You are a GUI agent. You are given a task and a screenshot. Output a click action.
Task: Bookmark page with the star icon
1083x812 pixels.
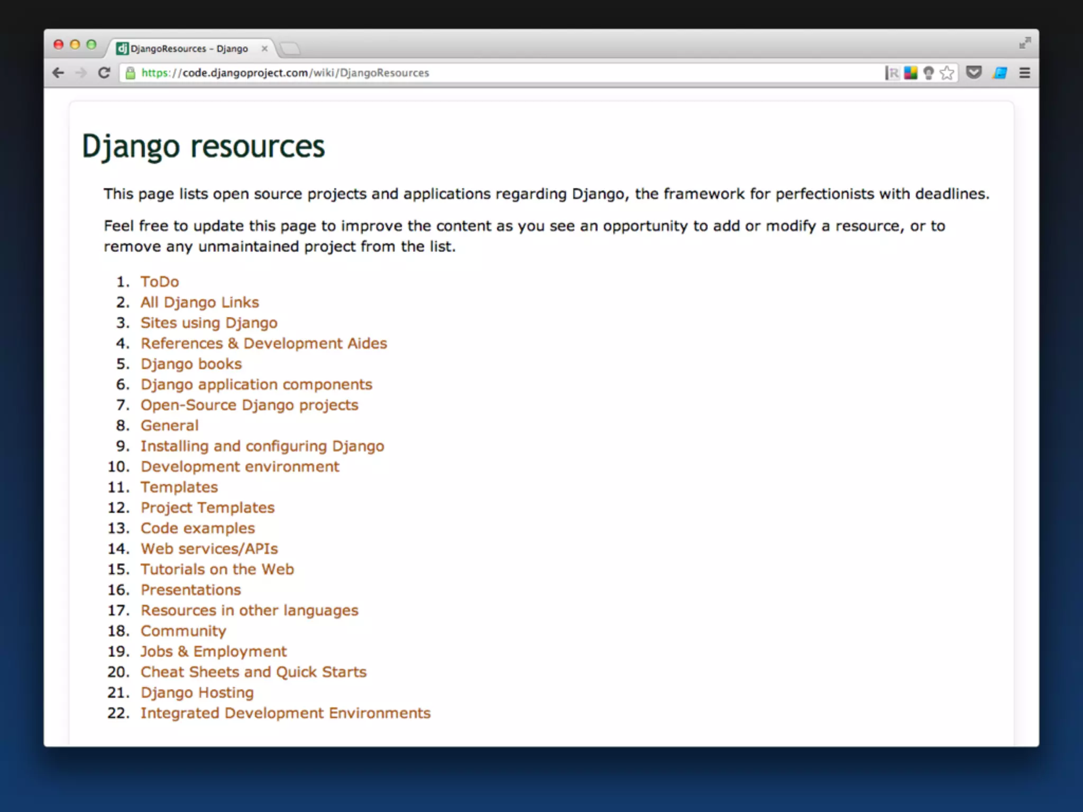[947, 73]
